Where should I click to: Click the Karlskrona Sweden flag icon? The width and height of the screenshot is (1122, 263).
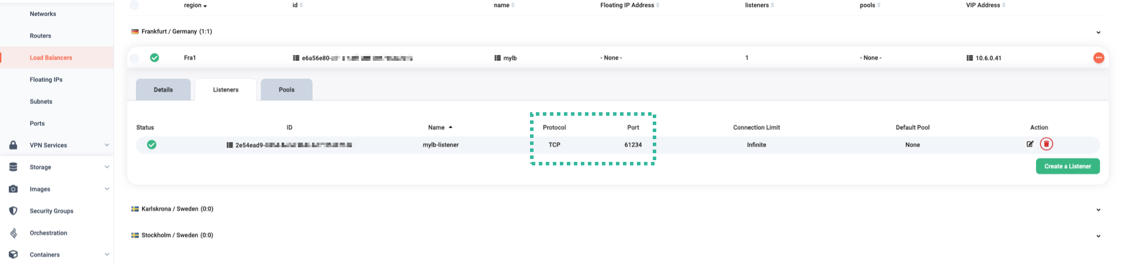click(x=135, y=209)
